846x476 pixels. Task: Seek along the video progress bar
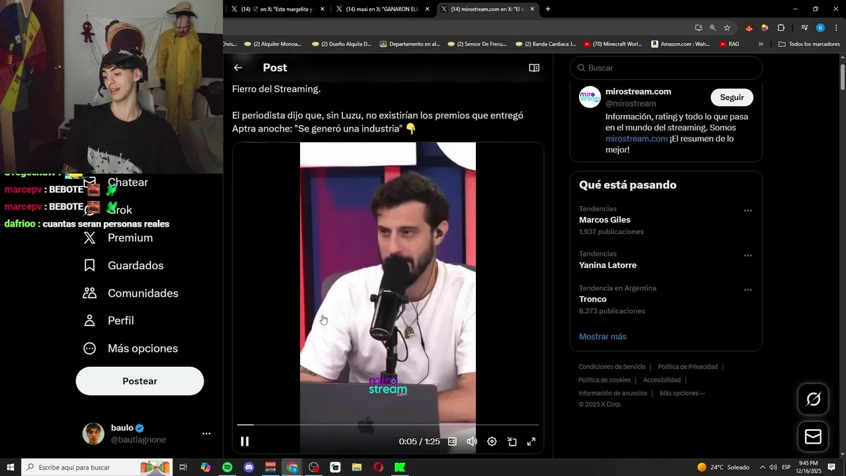388,424
